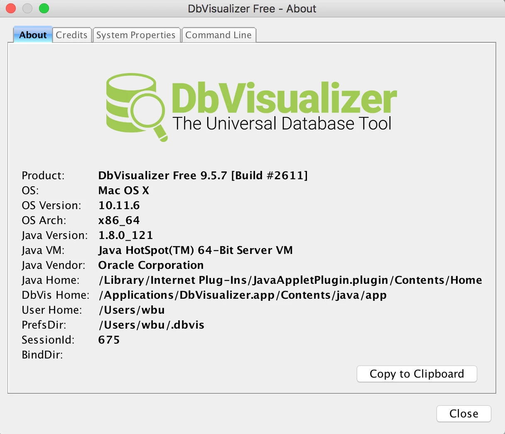This screenshot has width=505, height=434.
Task: Click the window title DbVisualizer Free - About
Action: [252, 9]
